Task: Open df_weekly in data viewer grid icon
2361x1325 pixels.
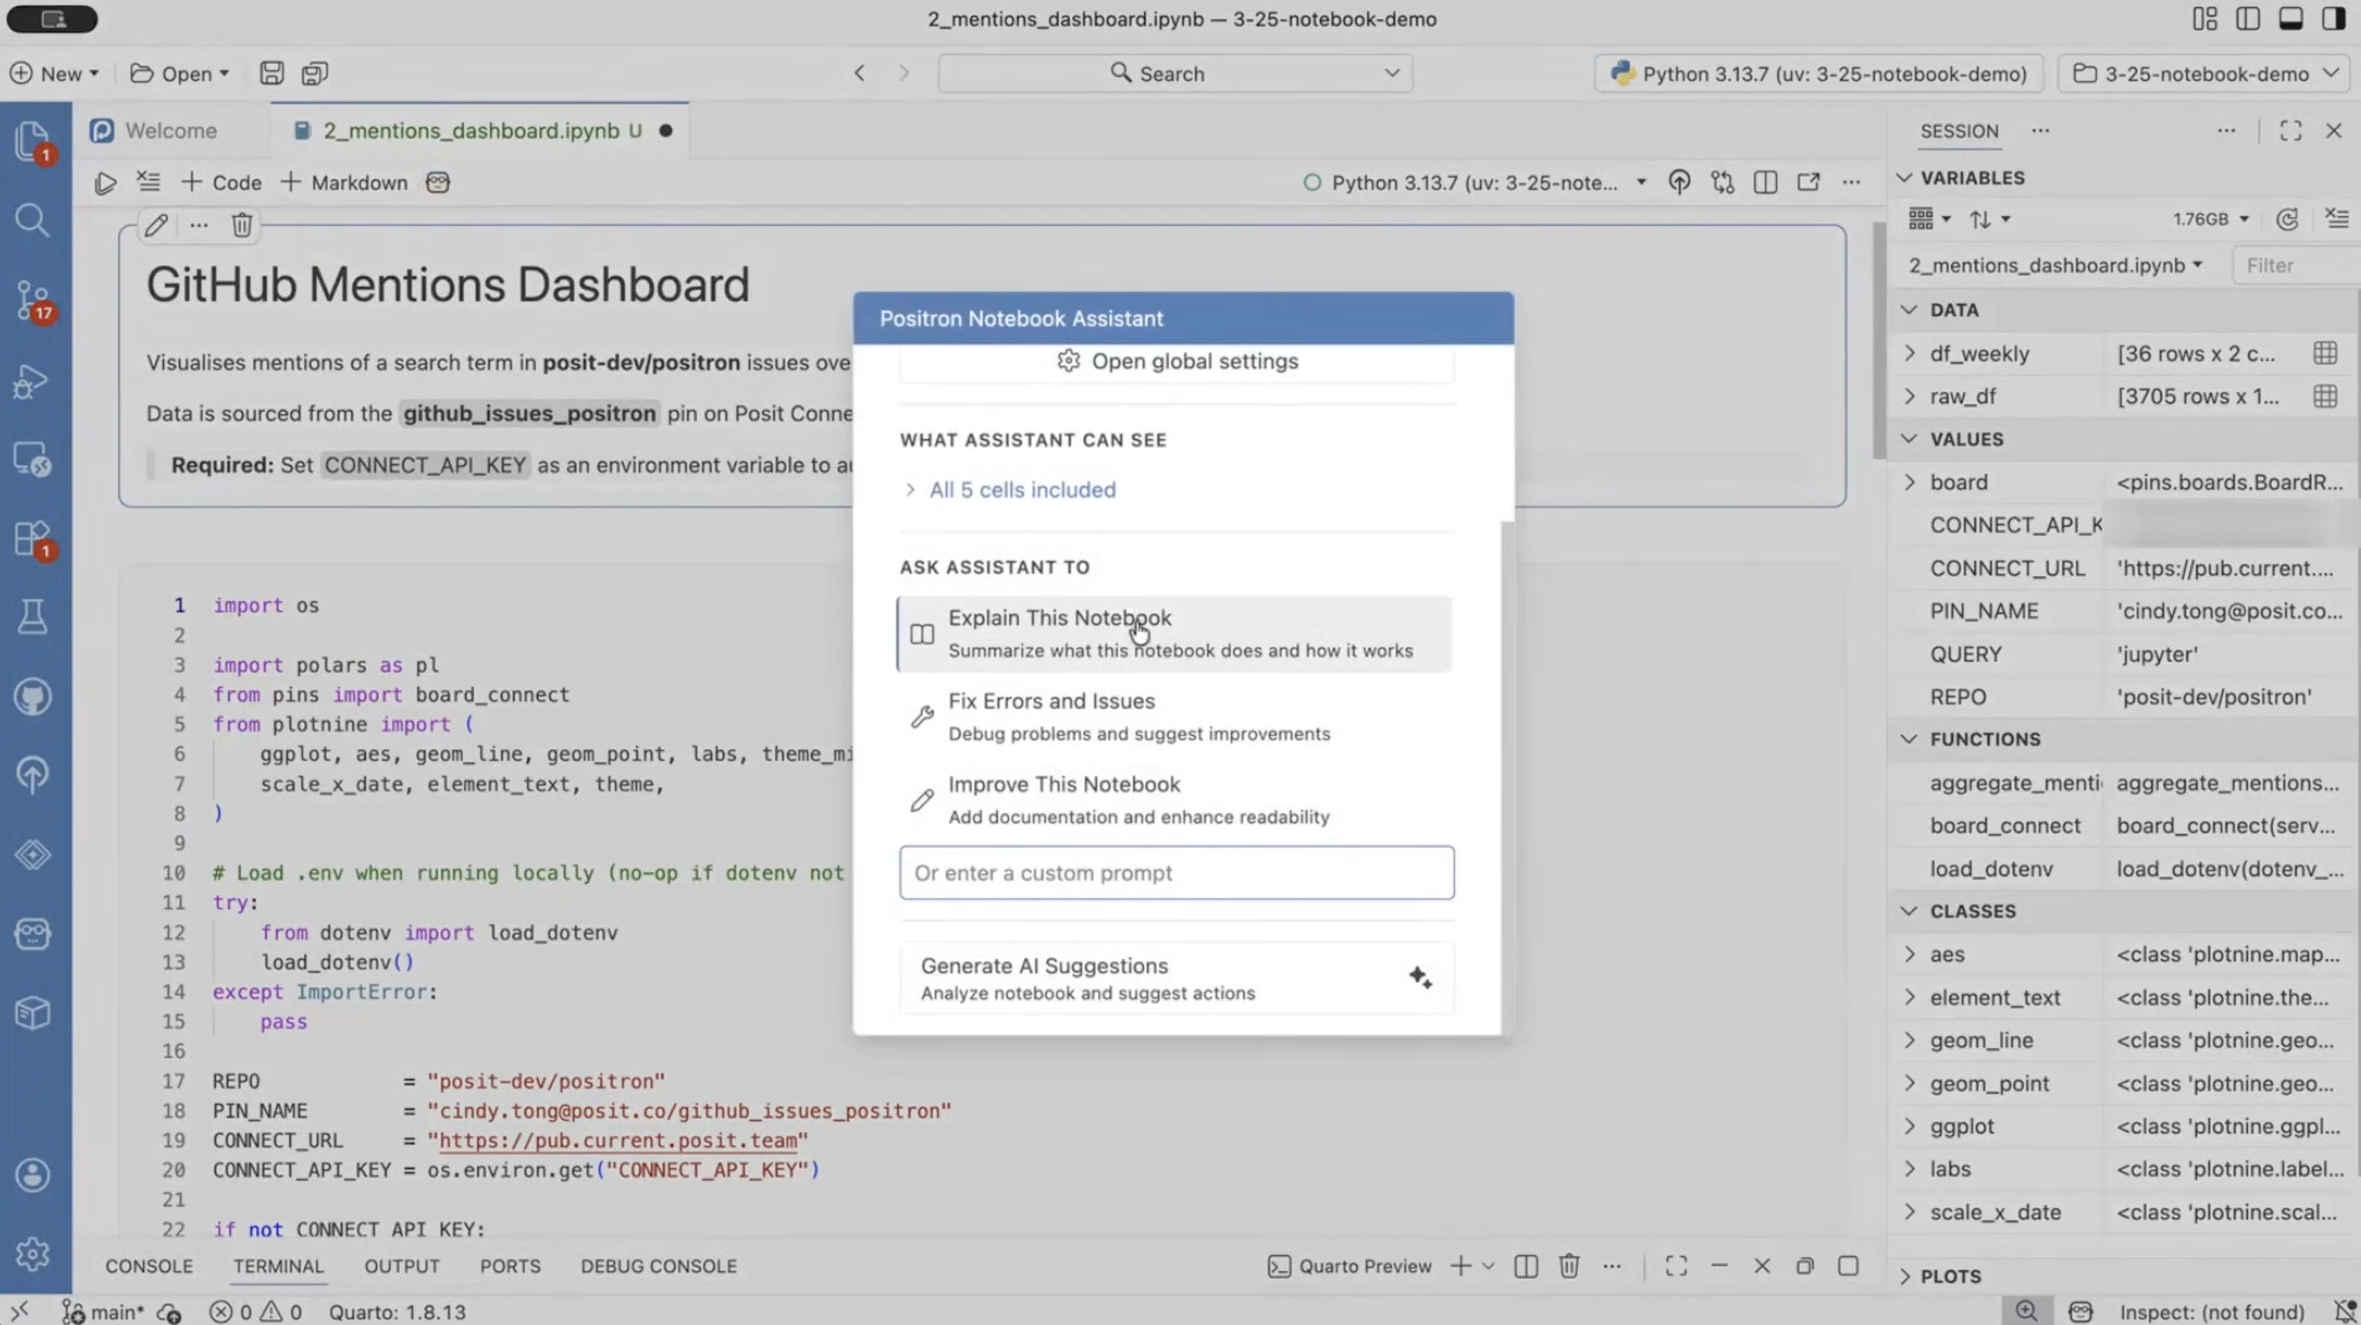Action: 2325,354
